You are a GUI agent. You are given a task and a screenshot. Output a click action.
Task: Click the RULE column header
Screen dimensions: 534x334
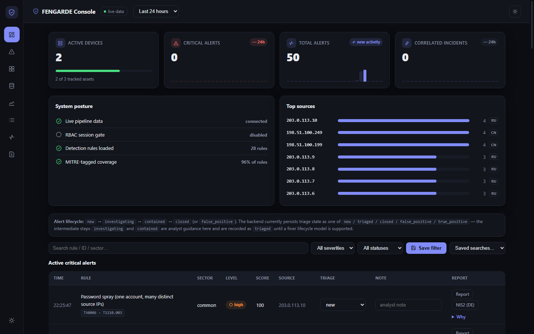86,278
